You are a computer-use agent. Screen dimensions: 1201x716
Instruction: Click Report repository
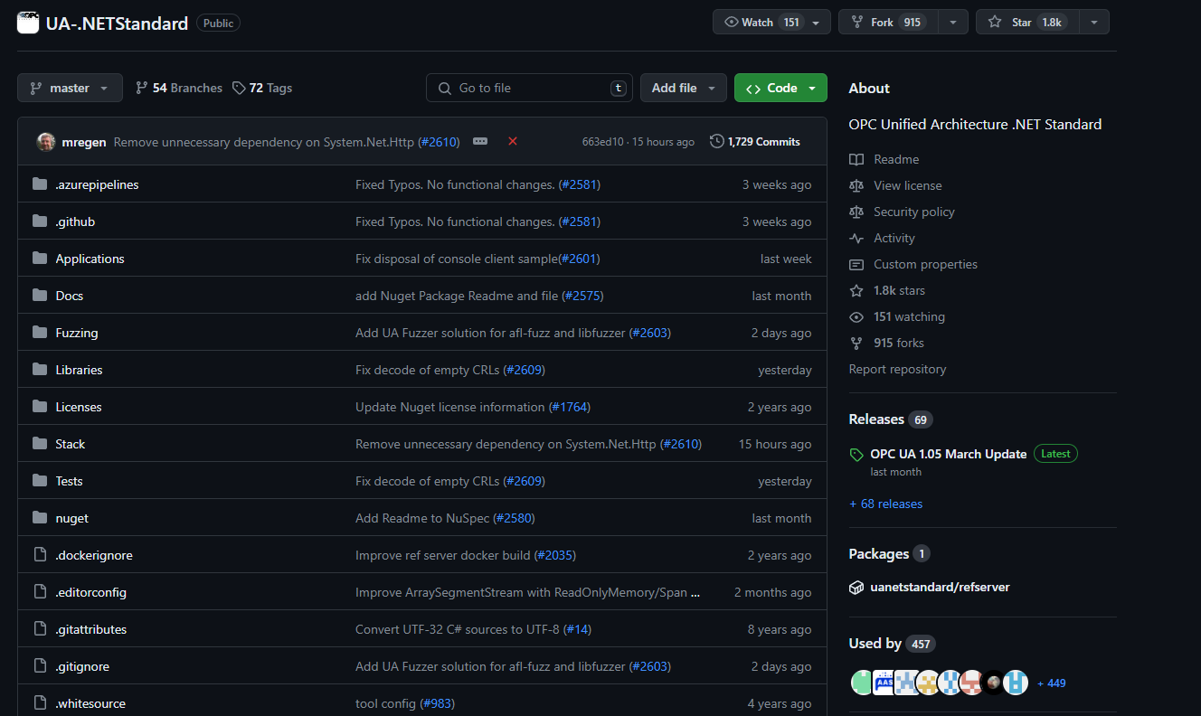pyautogui.click(x=897, y=369)
